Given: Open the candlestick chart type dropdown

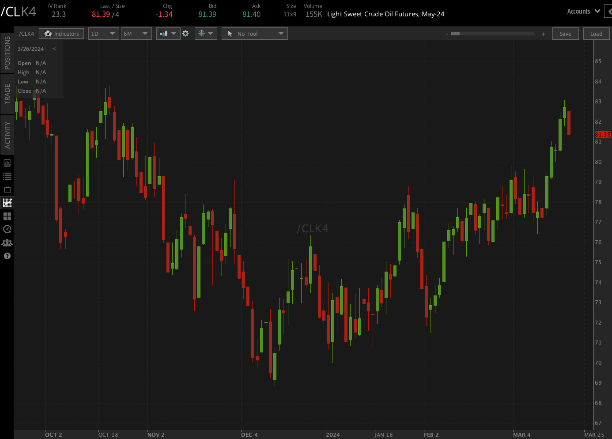Looking at the screenshot, I should pyautogui.click(x=168, y=34).
